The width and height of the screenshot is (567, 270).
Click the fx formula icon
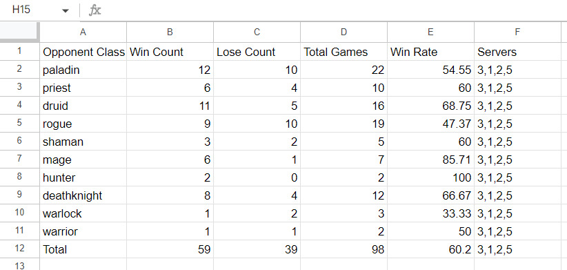(x=94, y=10)
